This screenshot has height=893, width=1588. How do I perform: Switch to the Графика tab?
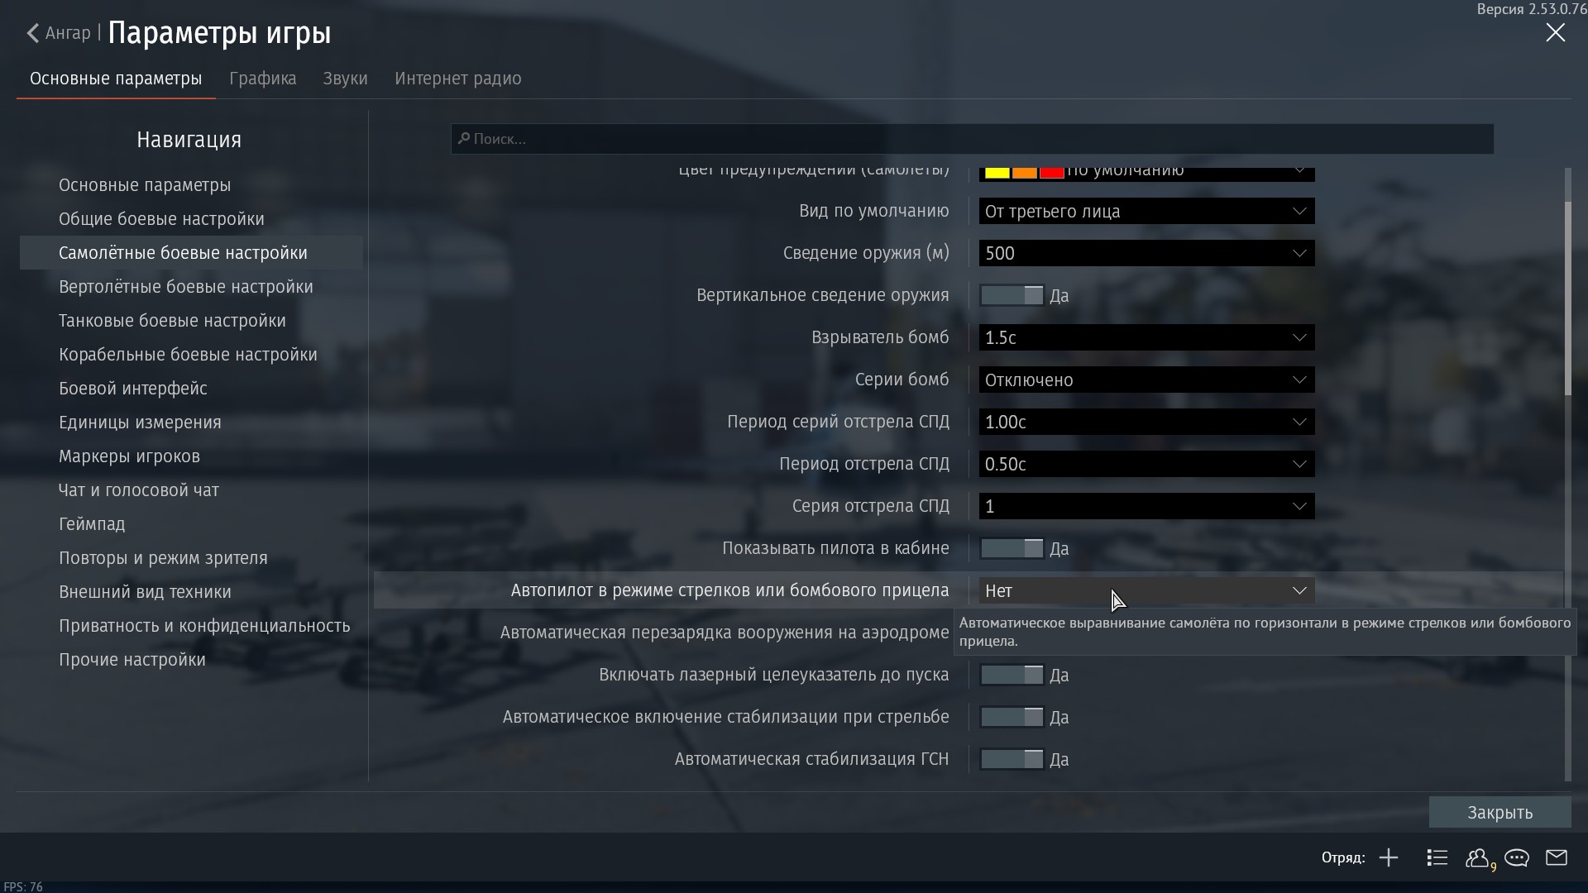[x=262, y=79]
